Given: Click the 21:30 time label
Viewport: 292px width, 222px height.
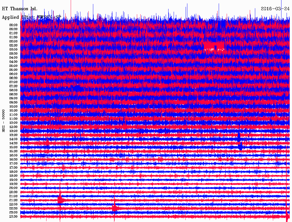Looking at the screenshot, I should [x=13, y=200].
